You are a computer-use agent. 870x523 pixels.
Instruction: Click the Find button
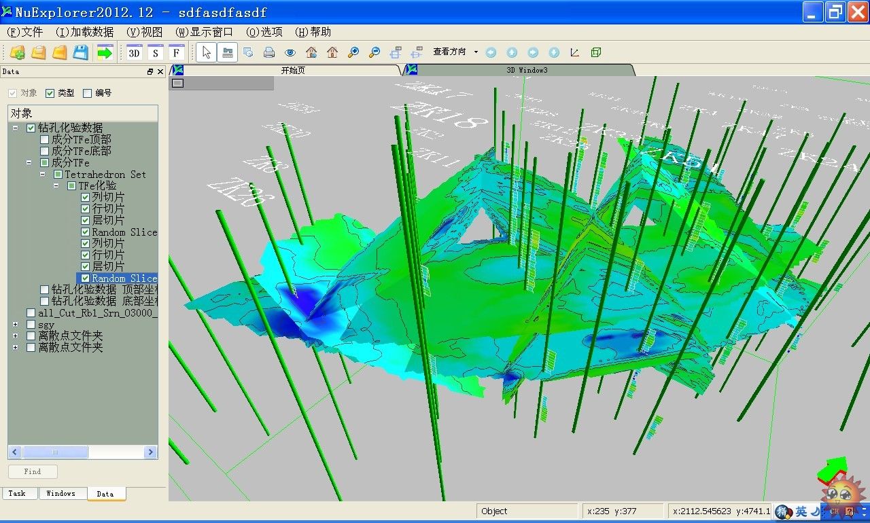pos(33,471)
